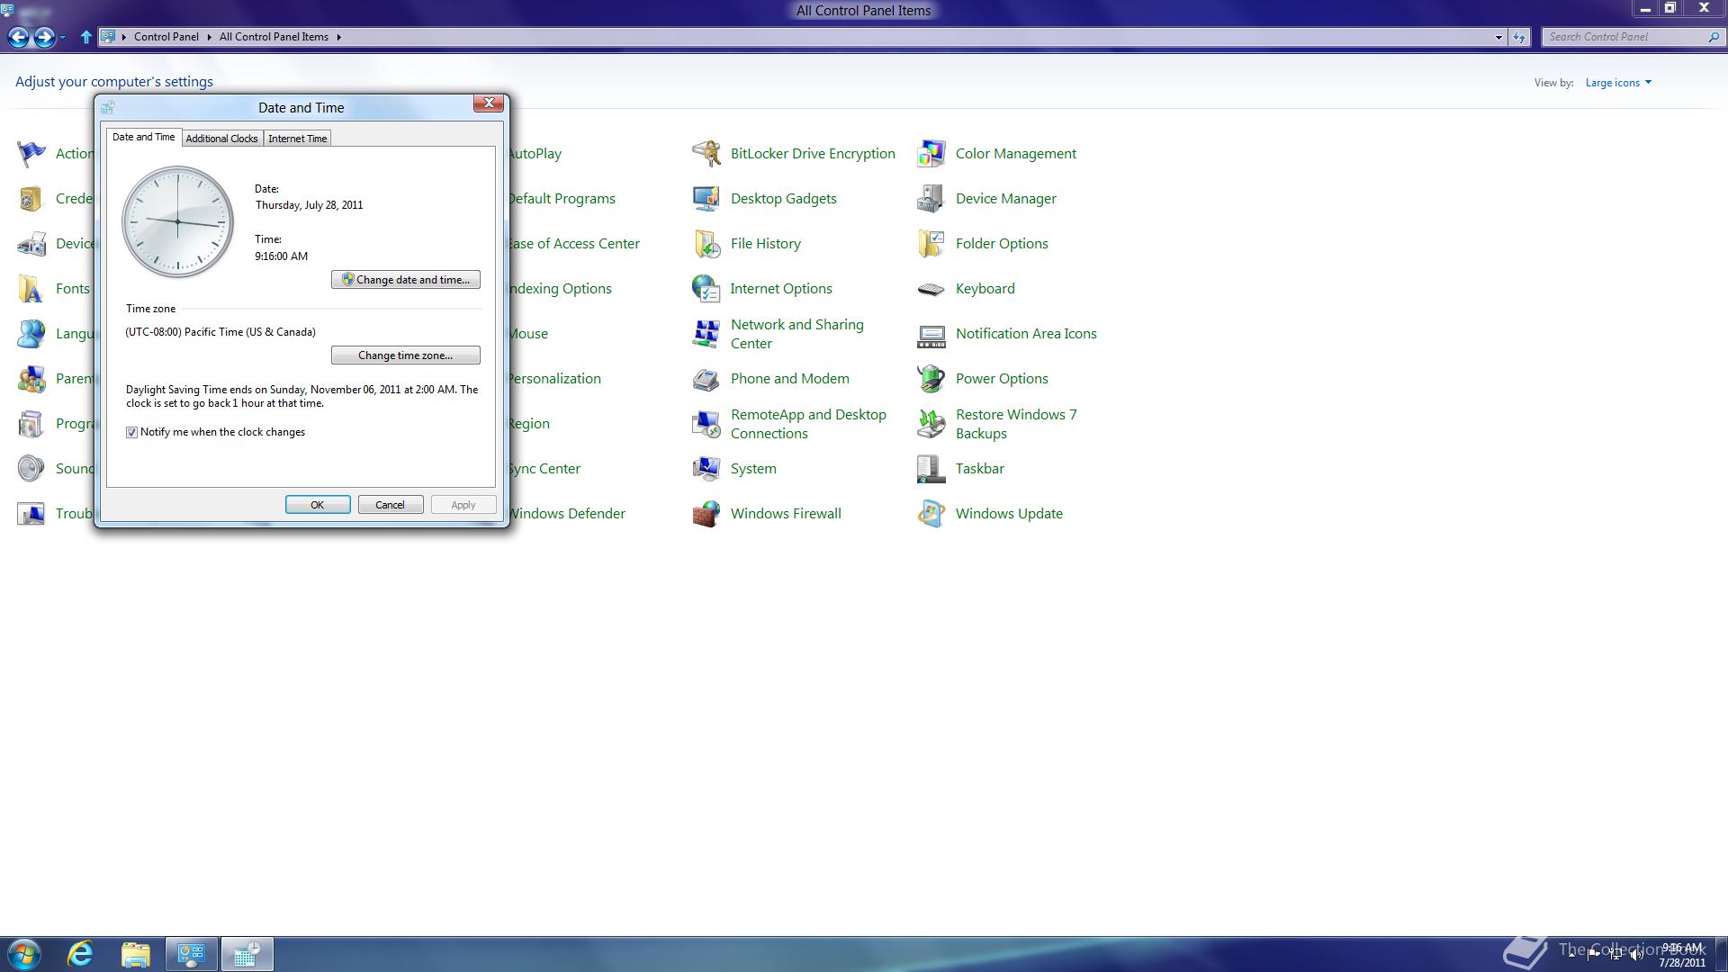Open the Power Options icon

tap(931, 379)
